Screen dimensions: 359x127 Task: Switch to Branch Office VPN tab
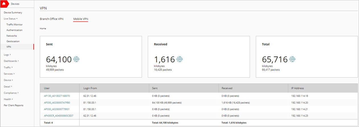pyautogui.click(x=52, y=19)
